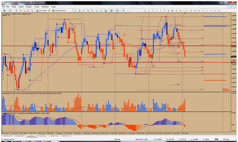Click the Templates toolbar icon

click(x=117, y=11)
